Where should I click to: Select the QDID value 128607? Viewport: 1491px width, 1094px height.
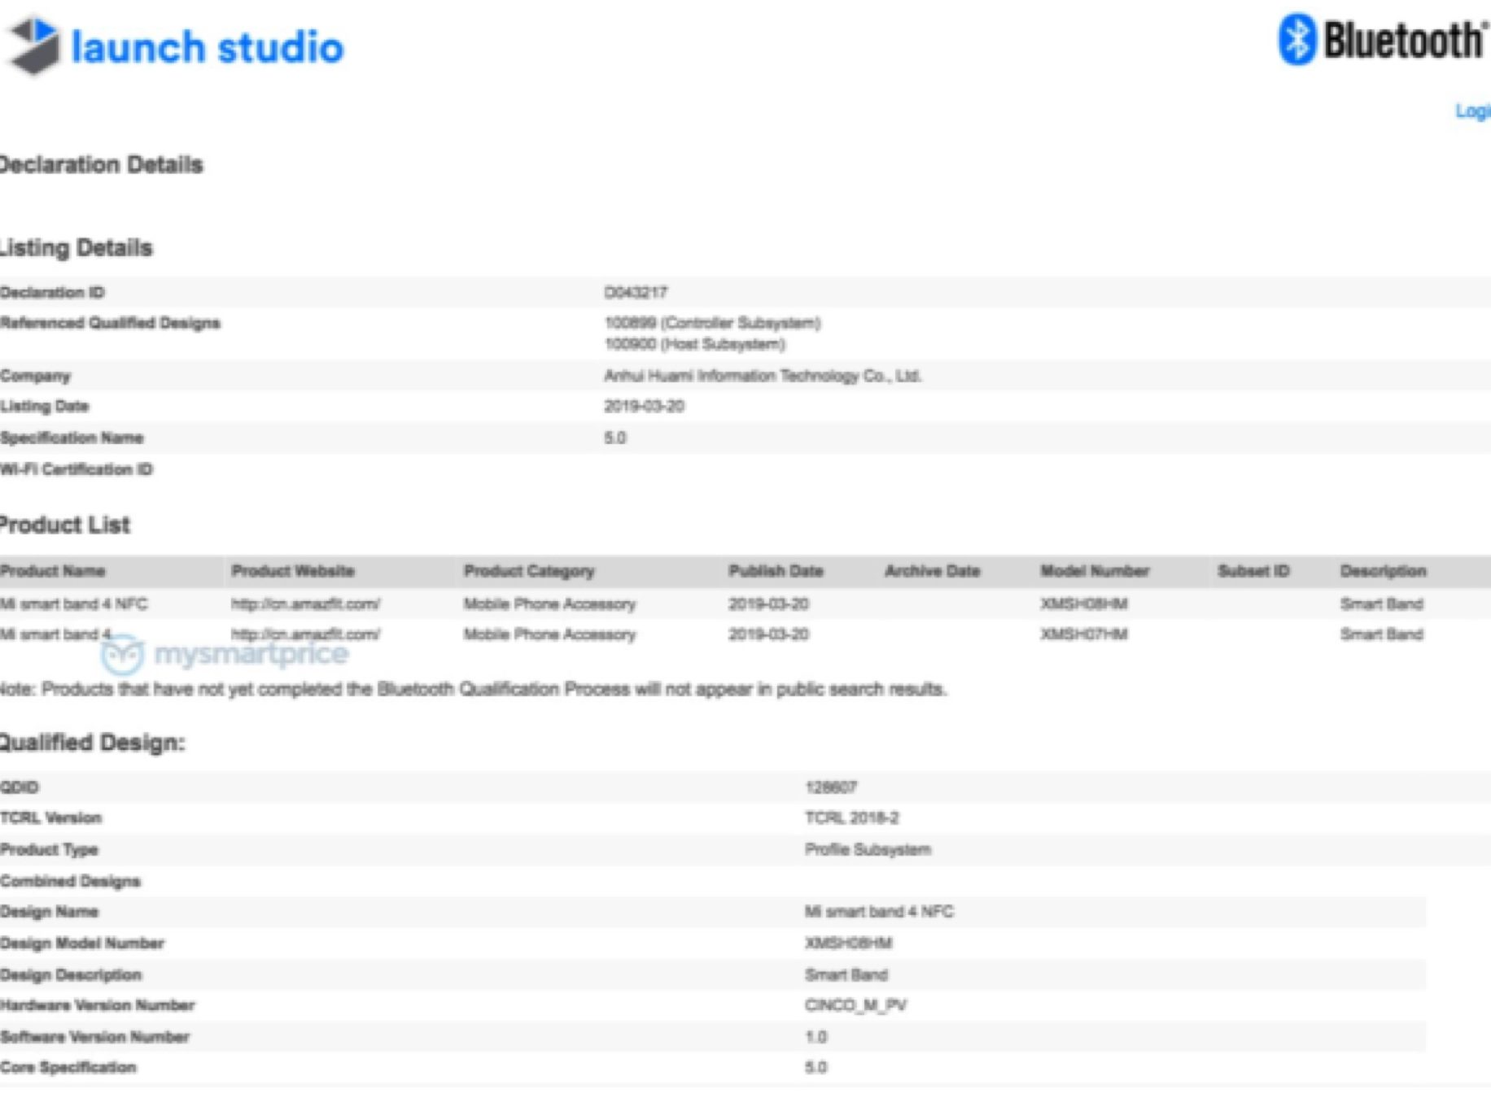[x=830, y=787]
